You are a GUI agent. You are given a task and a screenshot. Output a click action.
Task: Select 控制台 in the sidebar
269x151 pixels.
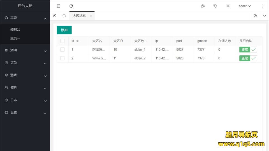click(x=15, y=29)
